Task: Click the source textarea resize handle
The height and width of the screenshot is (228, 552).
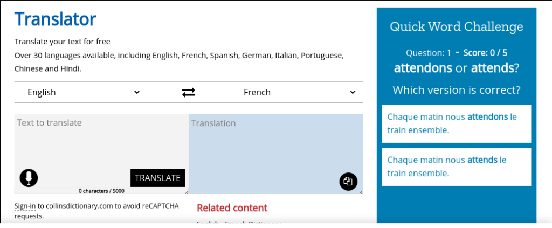Action: pyautogui.click(x=187, y=192)
